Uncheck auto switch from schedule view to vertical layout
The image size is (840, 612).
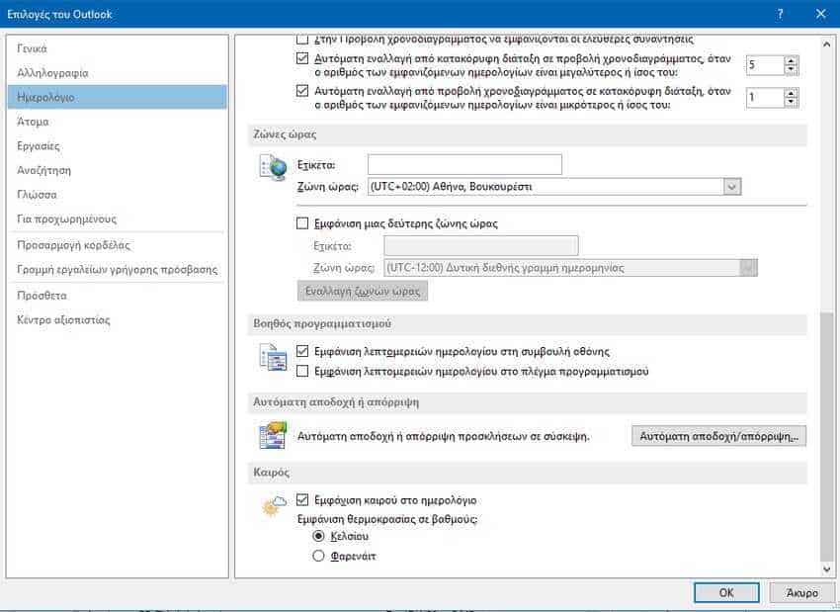coord(302,90)
